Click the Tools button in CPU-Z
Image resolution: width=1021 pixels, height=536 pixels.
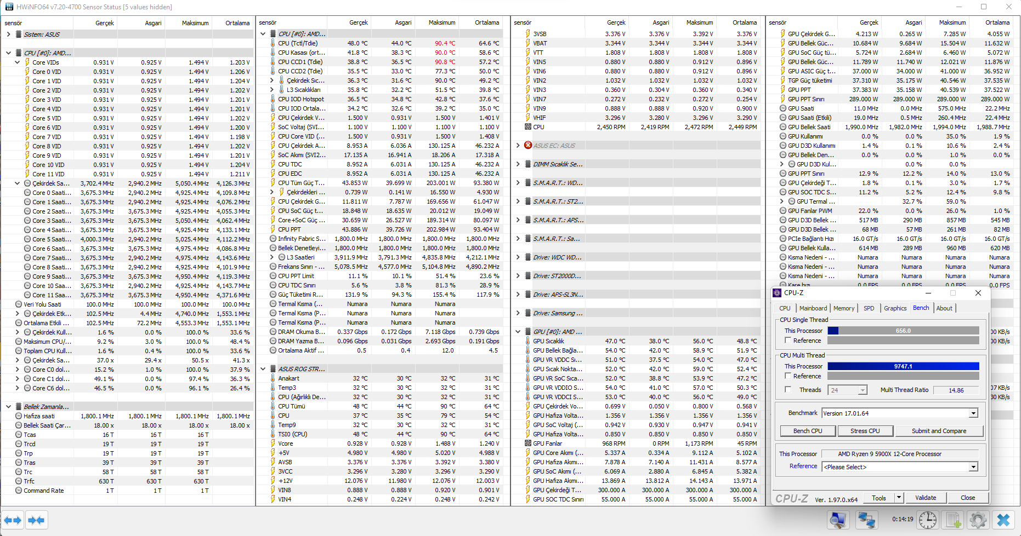(x=879, y=498)
